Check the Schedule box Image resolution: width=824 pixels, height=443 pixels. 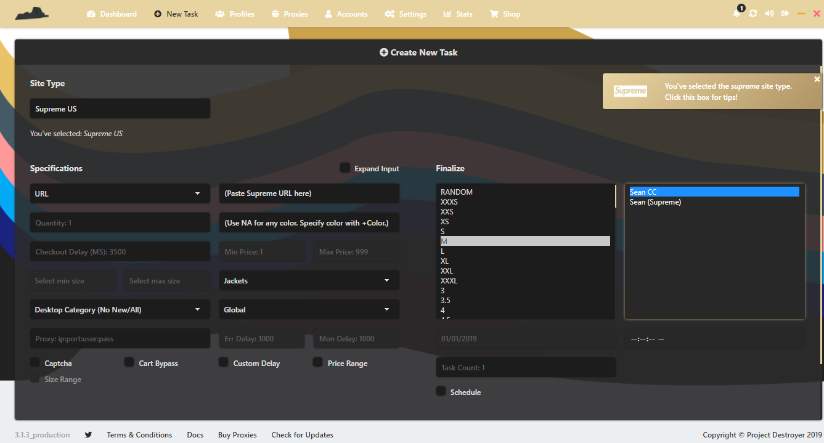pos(441,391)
